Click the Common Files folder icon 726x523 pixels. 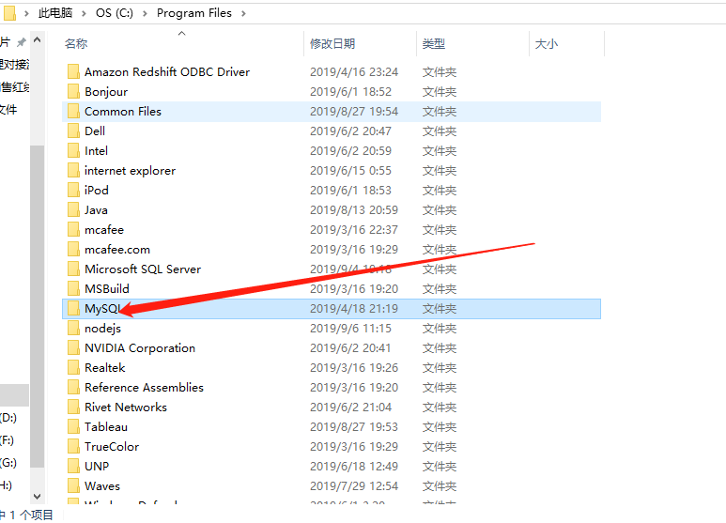[x=73, y=112]
